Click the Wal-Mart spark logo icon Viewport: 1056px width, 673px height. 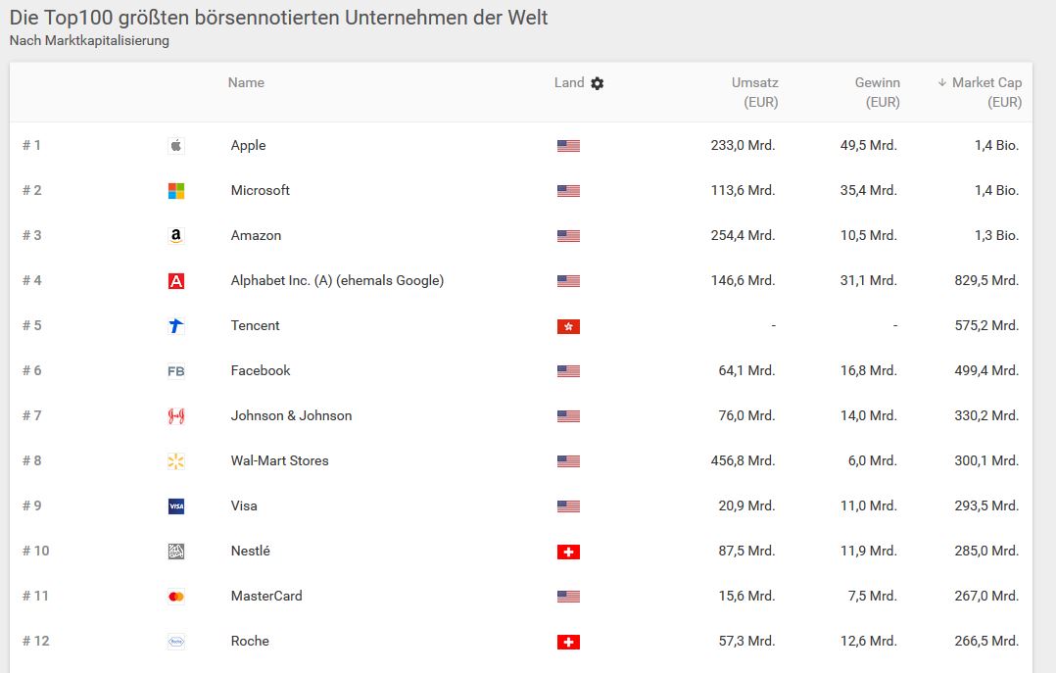tap(176, 461)
